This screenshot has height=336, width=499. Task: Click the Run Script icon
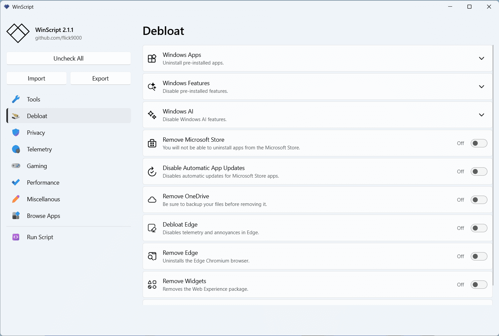click(x=16, y=237)
